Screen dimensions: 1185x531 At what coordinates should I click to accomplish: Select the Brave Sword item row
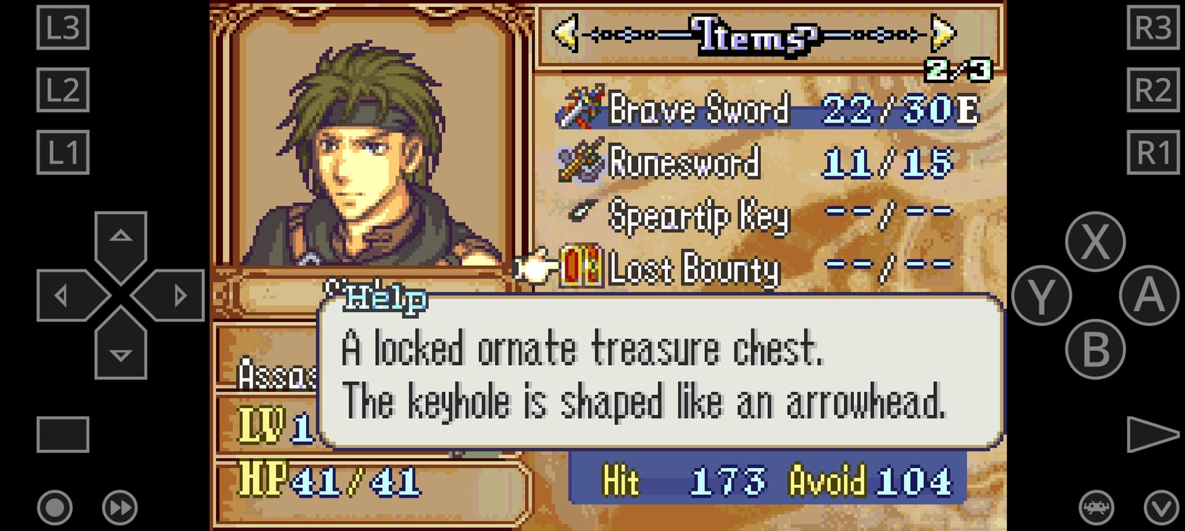[768, 110]
